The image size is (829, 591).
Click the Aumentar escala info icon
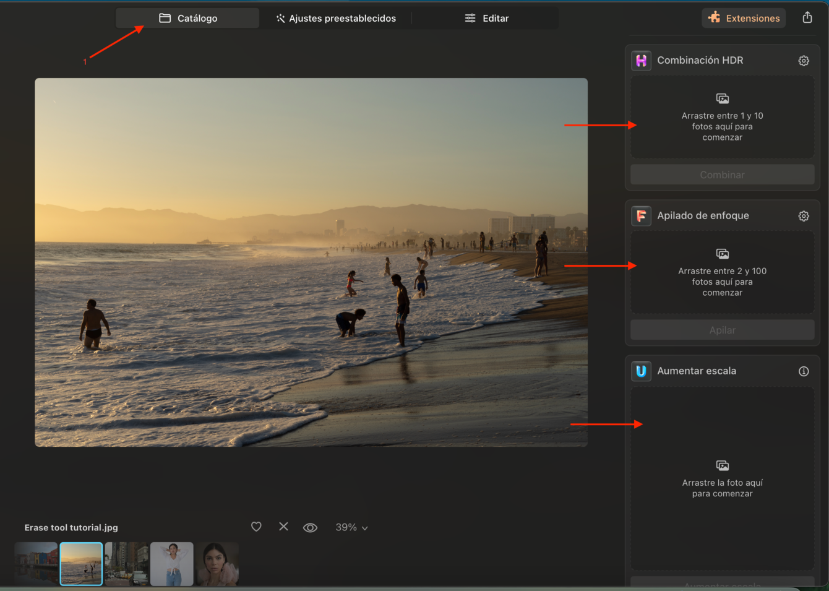click(804, 371)
